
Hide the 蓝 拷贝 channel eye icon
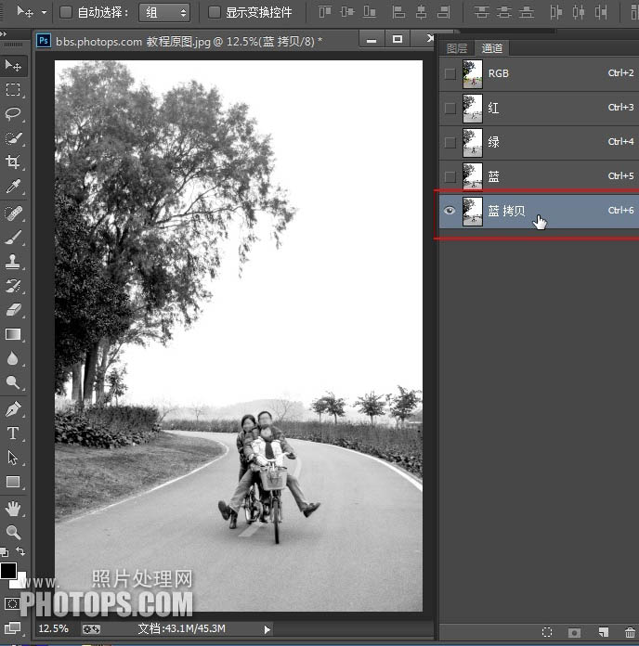450,212
